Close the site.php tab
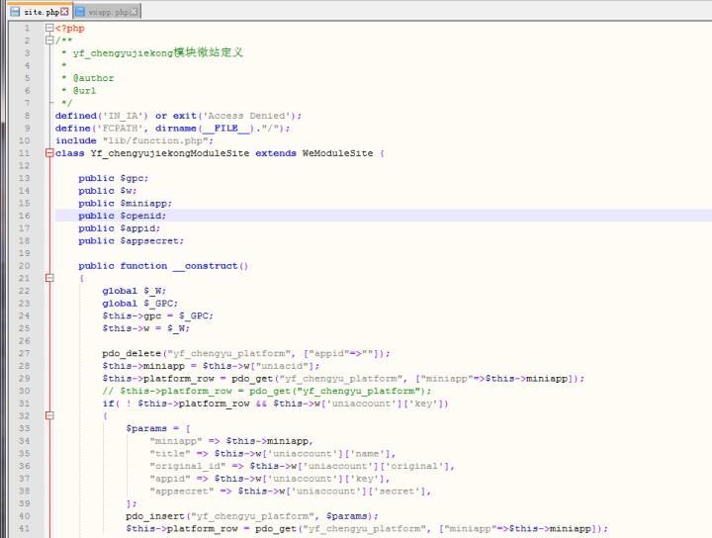712x538 pixels. coord(64,12)
